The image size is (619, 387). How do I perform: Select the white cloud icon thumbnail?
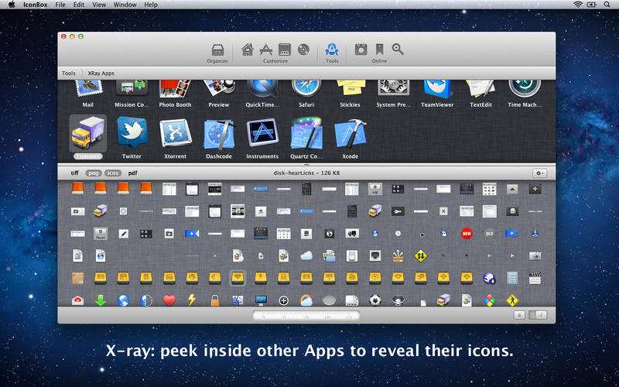point(306,256)
